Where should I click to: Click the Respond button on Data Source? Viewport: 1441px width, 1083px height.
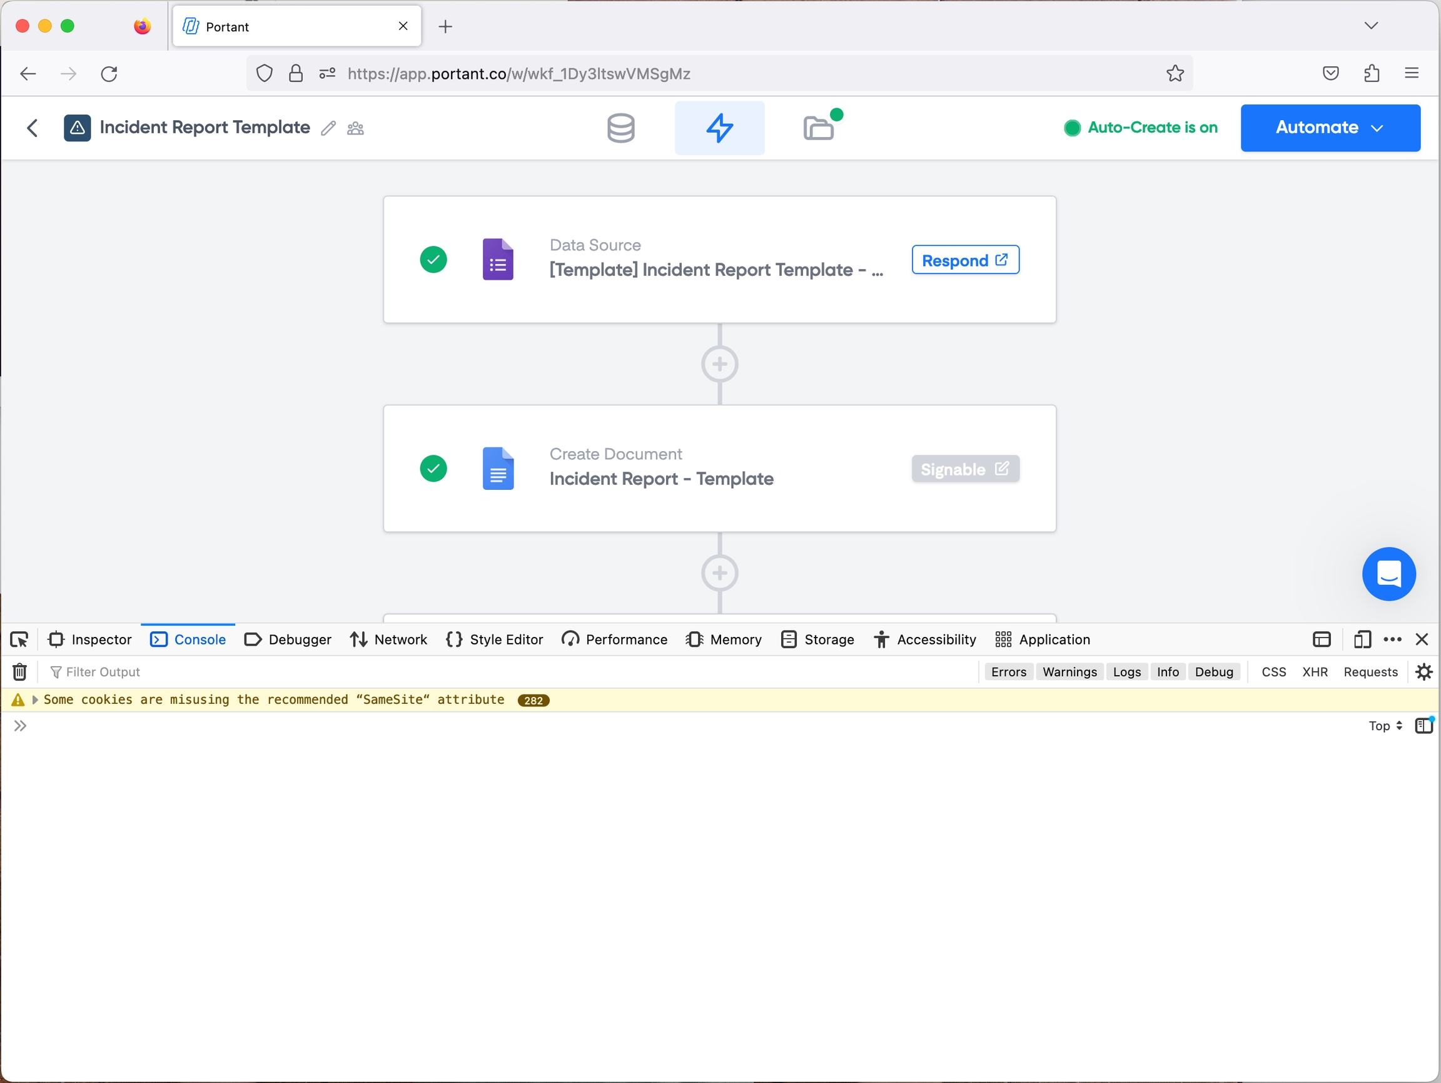pos(965,260)
